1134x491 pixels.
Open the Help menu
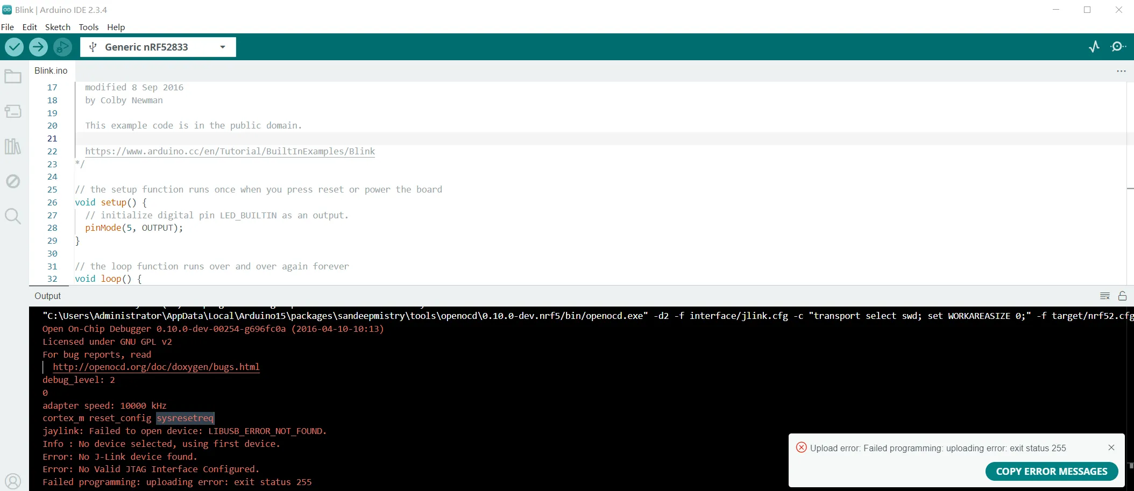[x=116, y=27]
